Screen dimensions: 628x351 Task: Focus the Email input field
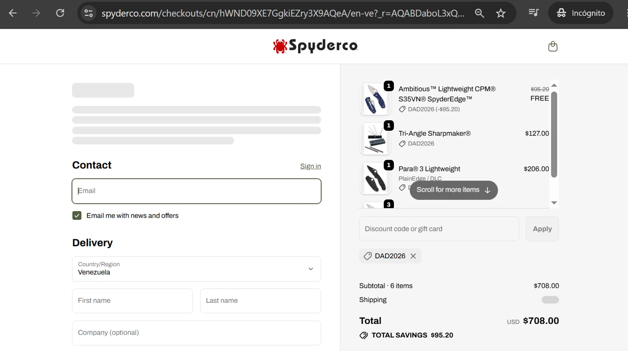click(196, 191)
